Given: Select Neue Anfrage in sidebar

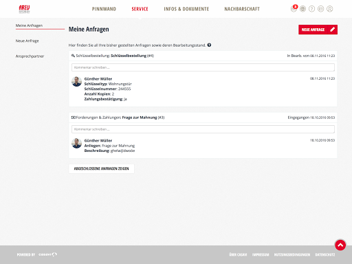Looking at the screenshot, I should 27,41.
